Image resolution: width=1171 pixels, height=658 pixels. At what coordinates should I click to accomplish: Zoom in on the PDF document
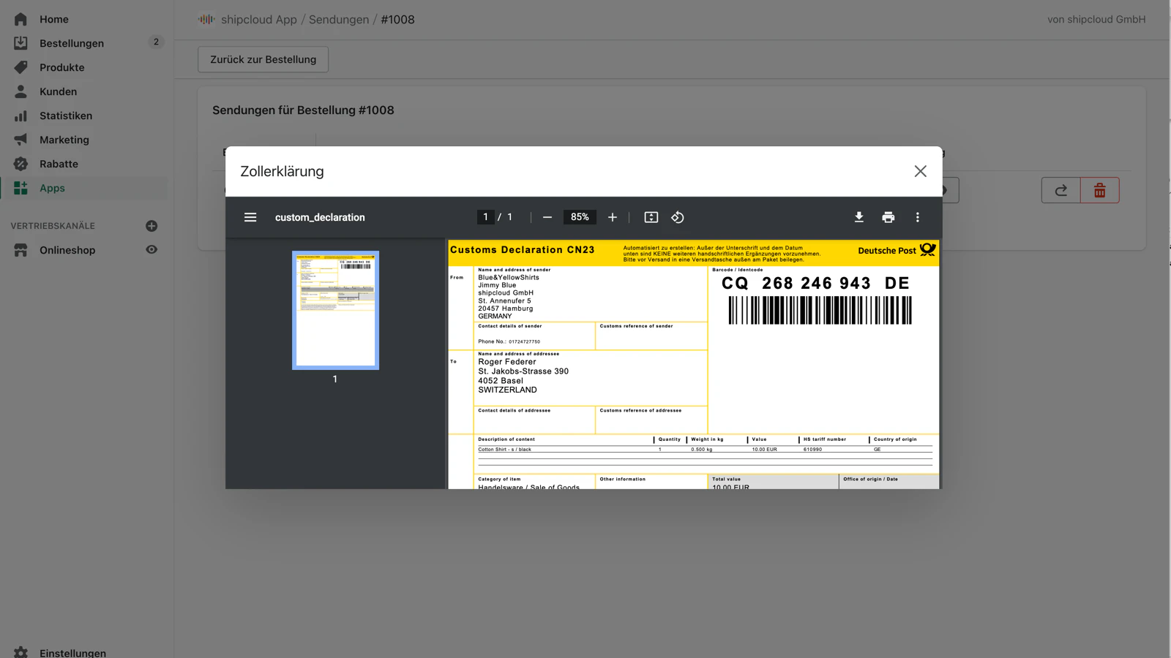(613, 217)
